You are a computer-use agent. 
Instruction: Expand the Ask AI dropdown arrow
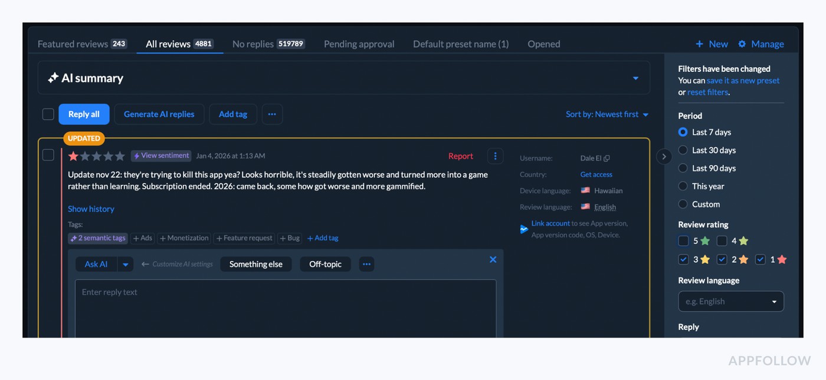click(125, 264)
